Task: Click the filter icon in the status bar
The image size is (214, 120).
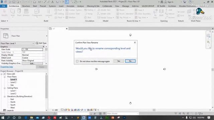Action: [x=200, y=113]
